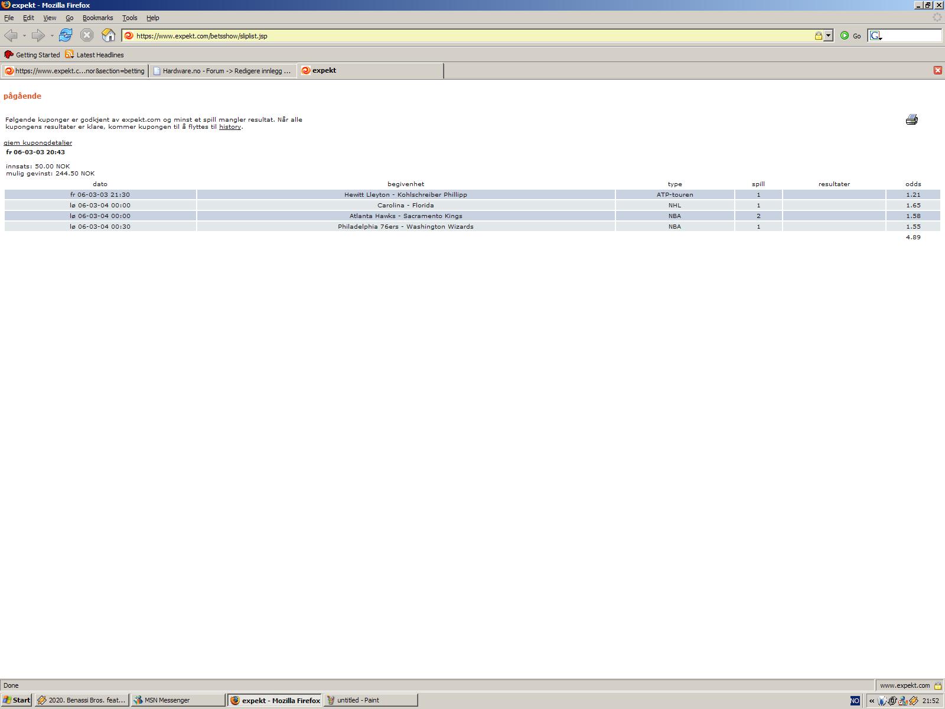Click the NO language indicator
The image size is (945, 709).
click(x=855, y=701)
